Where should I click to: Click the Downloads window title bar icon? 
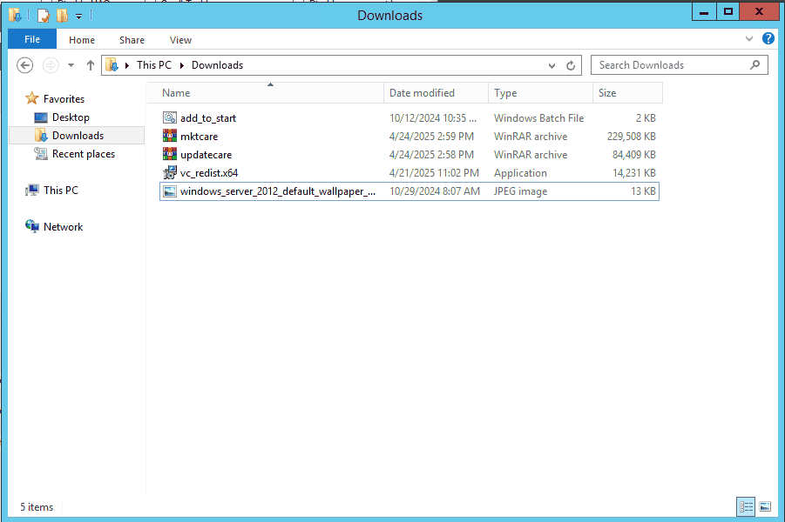coord(15,16)
